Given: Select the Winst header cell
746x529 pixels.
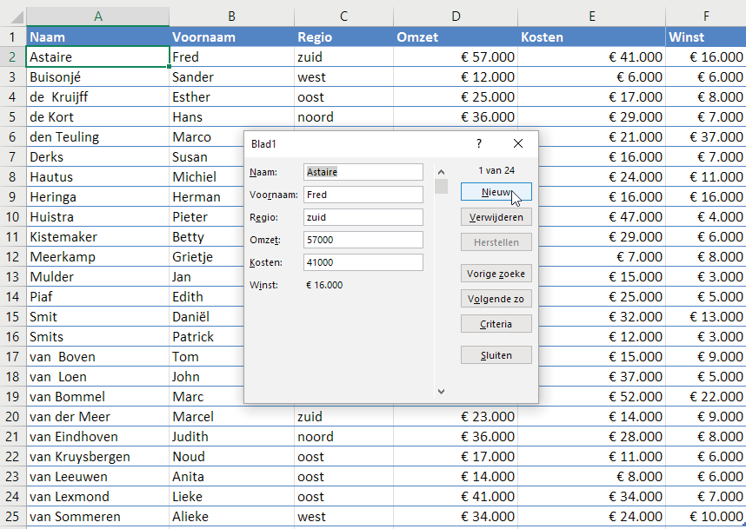Looking at the screenshot, I should [x=705, y=37].
